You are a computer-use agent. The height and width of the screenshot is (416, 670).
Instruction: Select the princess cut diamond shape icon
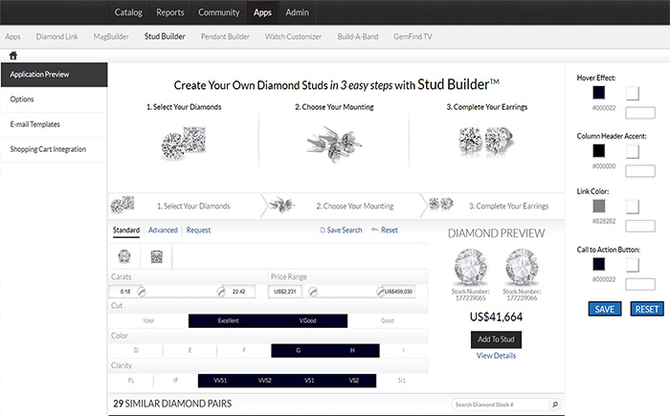(157, 256)
